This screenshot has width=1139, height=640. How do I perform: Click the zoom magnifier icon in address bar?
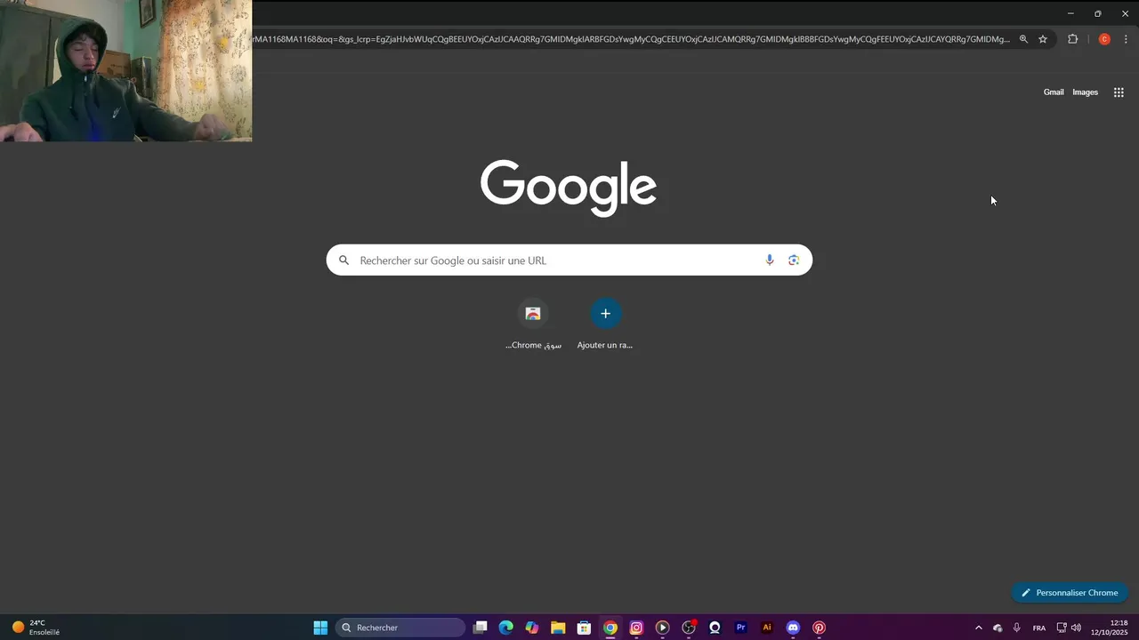coord(1023,39)
